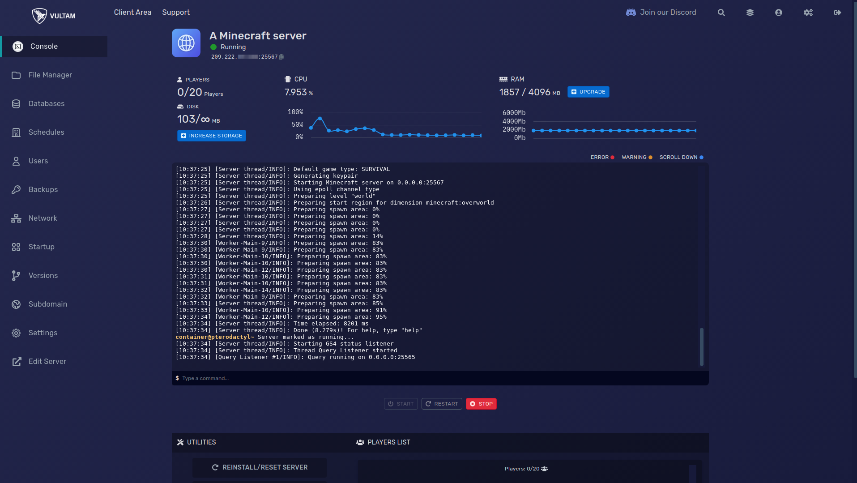The image size is (857, 483).
Task: Click the Subdomain globe icon
Action: (x=16, y=304)
